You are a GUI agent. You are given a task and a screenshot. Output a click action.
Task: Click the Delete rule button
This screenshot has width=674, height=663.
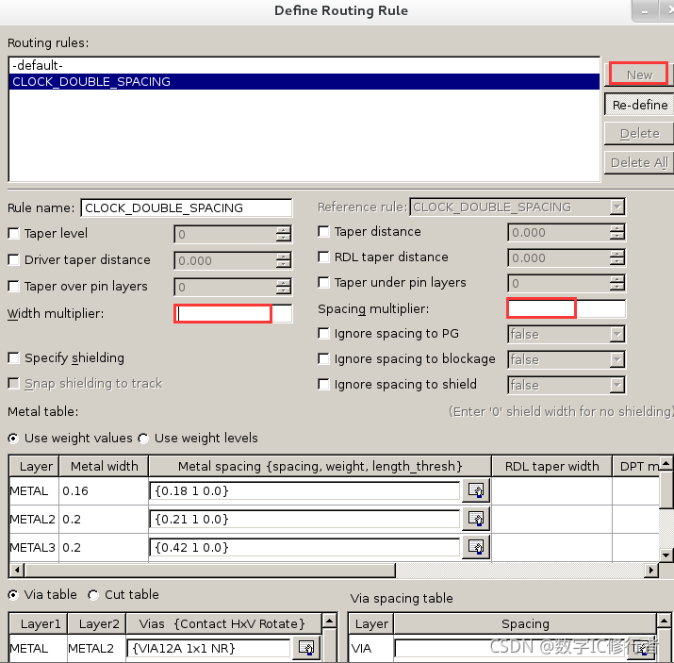640,133
